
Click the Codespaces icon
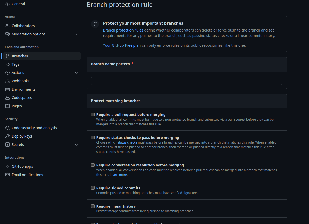pyautogui.click(x=8, y=98)
